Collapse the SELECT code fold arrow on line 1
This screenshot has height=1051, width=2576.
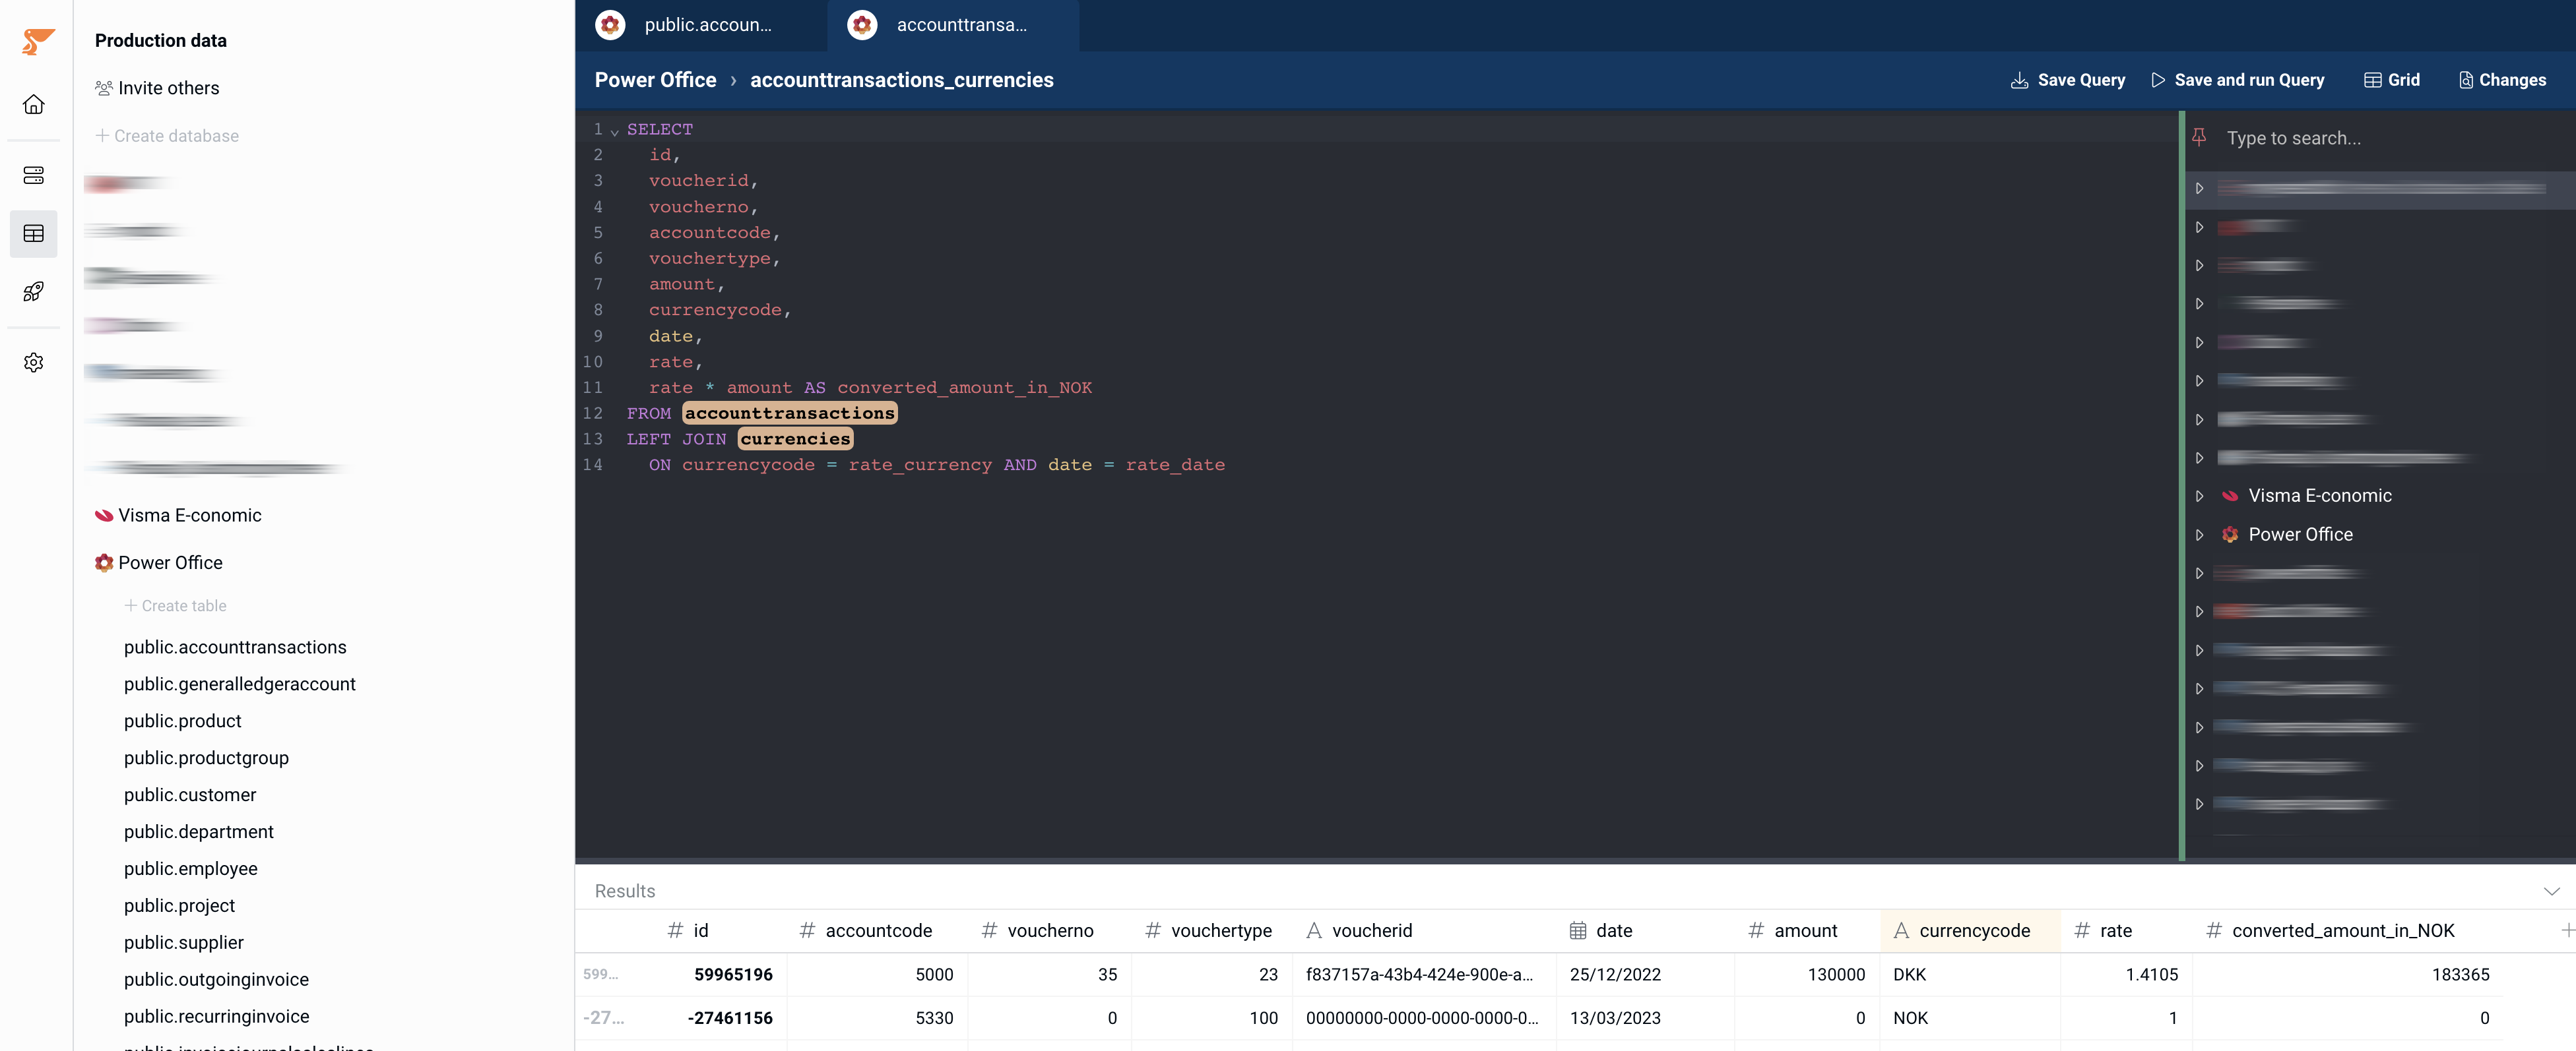point(614,131)
